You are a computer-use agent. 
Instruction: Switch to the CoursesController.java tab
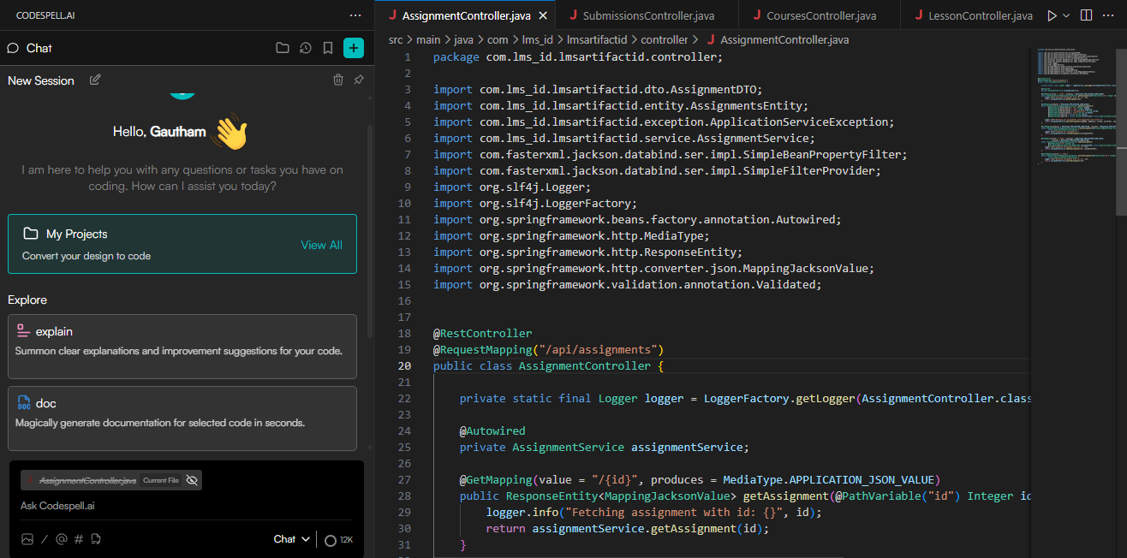[x=820, y=15]
